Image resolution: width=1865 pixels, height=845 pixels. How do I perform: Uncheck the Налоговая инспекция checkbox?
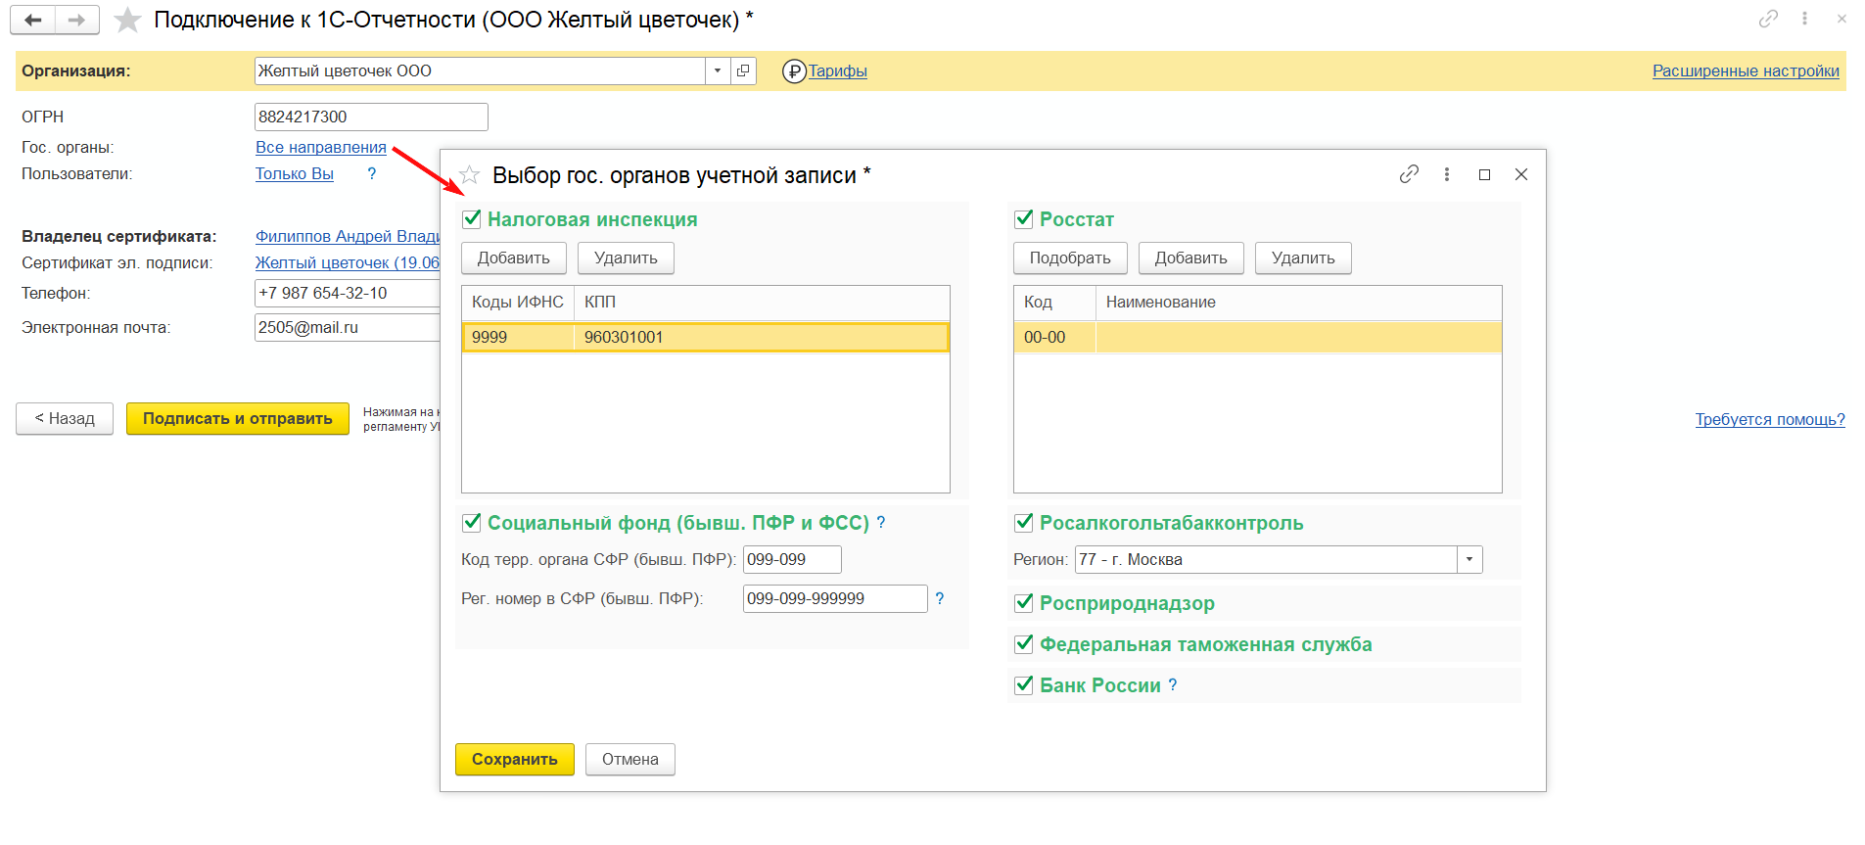click(x=472, y=219)
